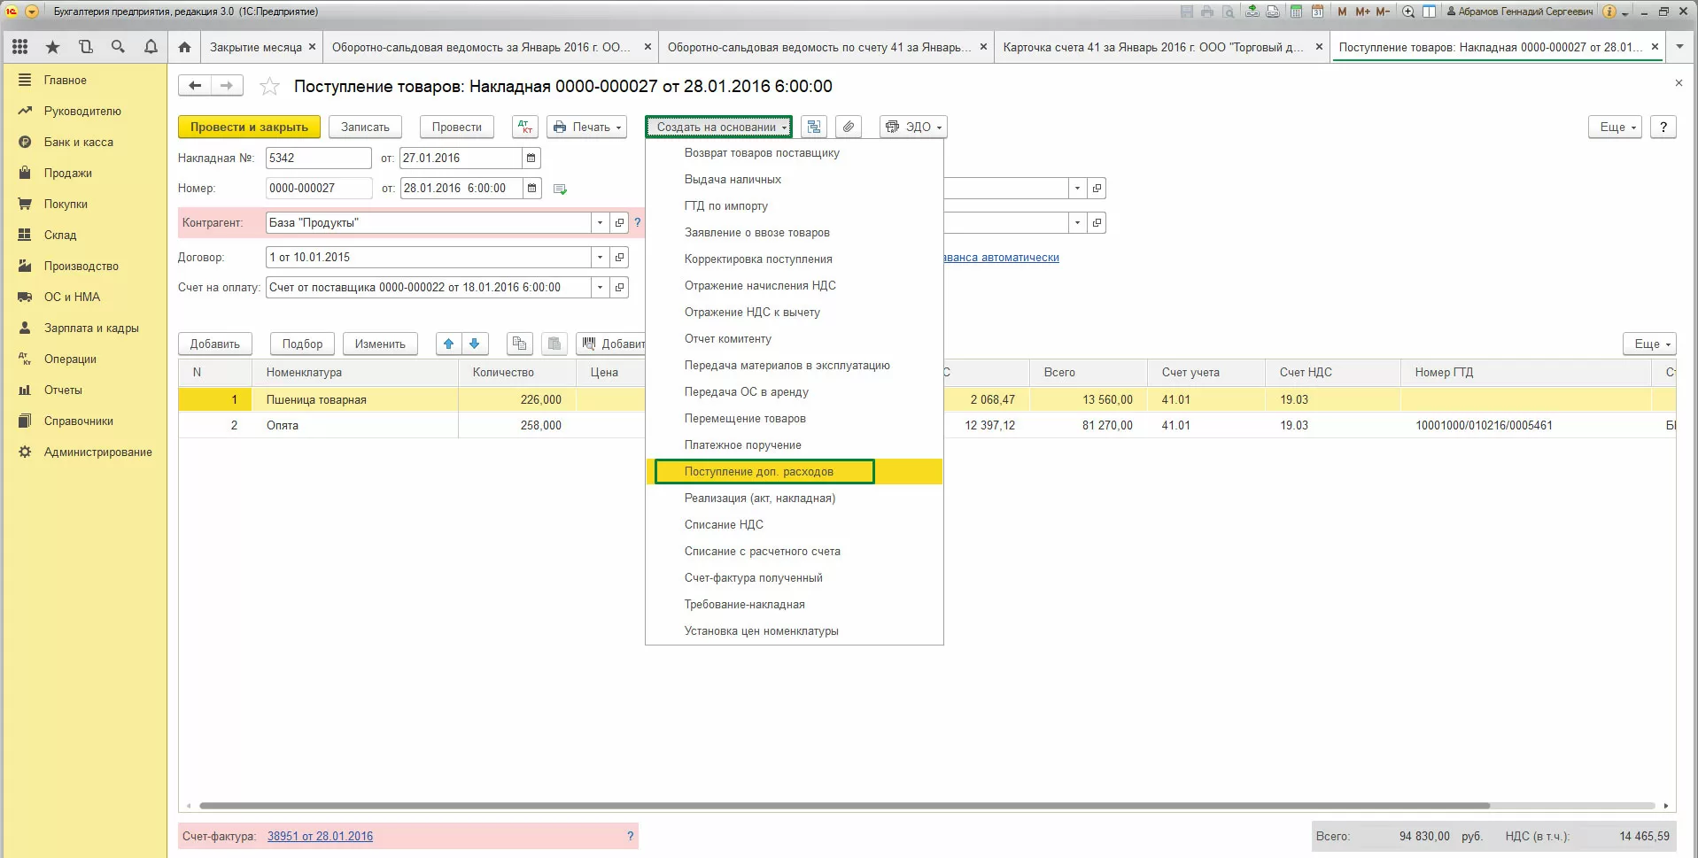Open the Администрирование section
This screenshot has width=1698, height=858.
(98, 452)
